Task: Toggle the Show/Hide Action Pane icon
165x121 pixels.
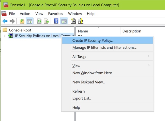Action: [64, 21]
